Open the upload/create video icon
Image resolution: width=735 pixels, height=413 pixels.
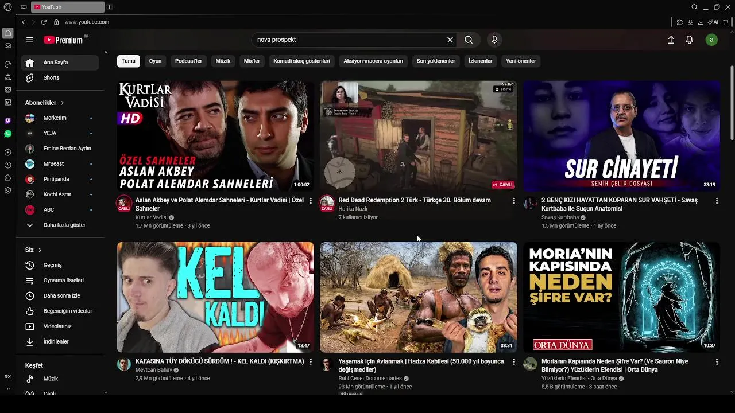click(x=671, y=40)
